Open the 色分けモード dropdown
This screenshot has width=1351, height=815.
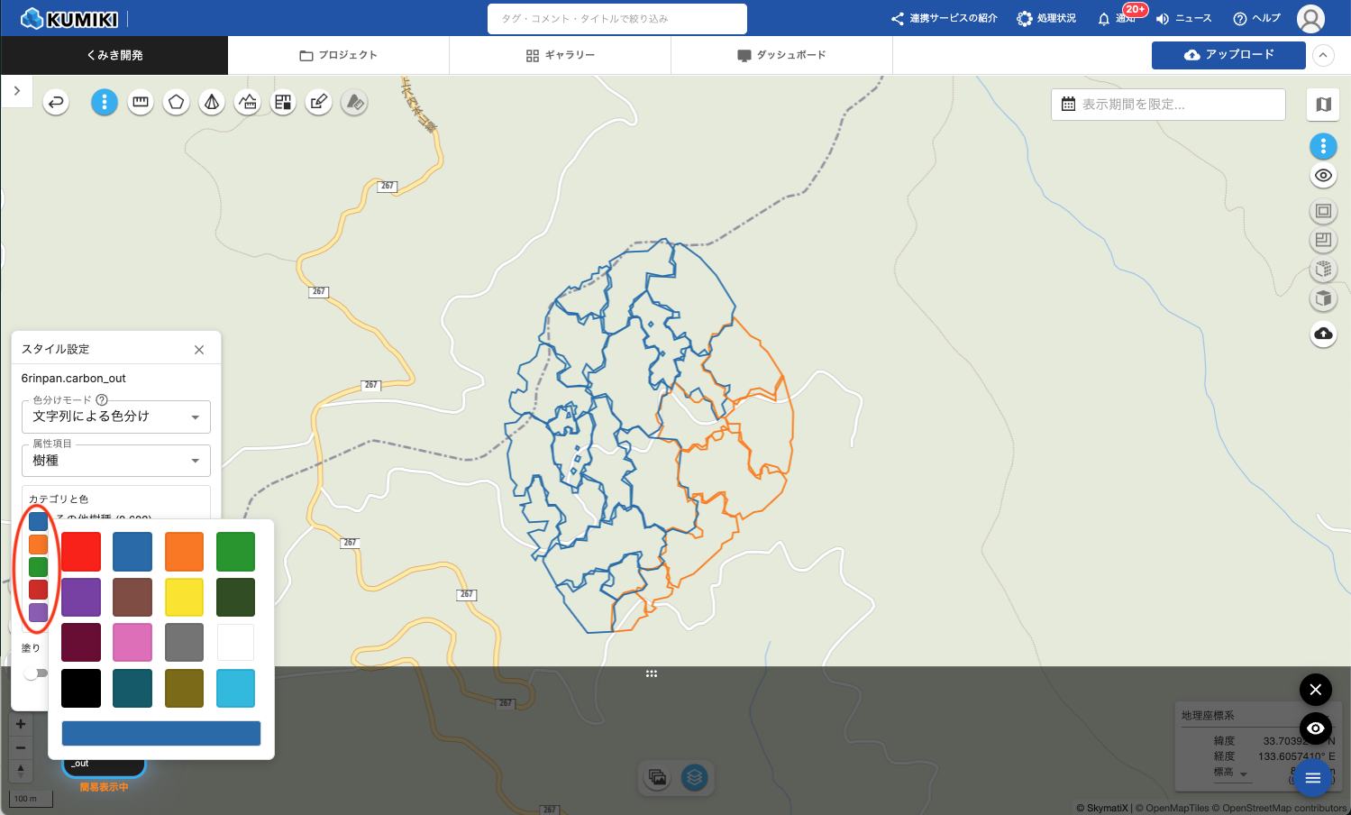click(115, 417)
